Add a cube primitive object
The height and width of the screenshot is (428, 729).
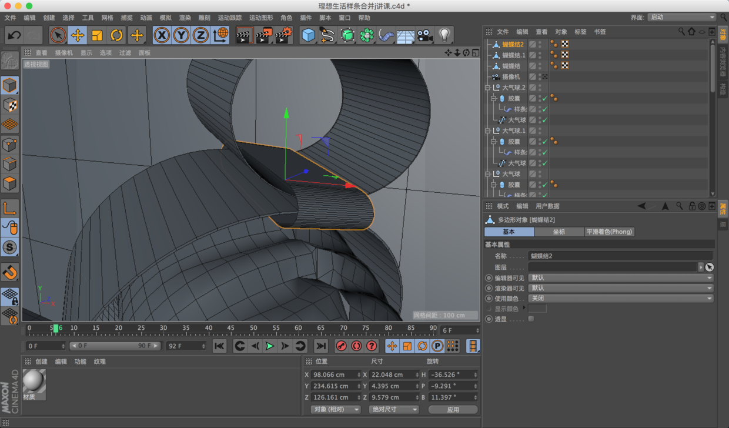(x=308, y=36)
